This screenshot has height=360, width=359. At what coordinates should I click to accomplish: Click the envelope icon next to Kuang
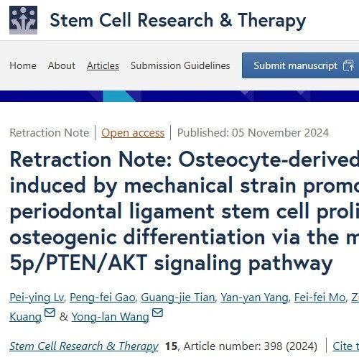point(50,313)
